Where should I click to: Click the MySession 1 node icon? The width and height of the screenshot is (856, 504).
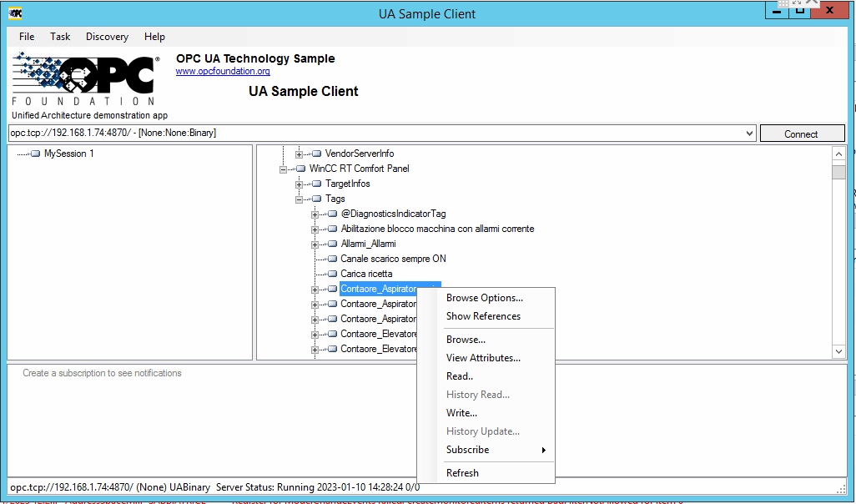35,154
